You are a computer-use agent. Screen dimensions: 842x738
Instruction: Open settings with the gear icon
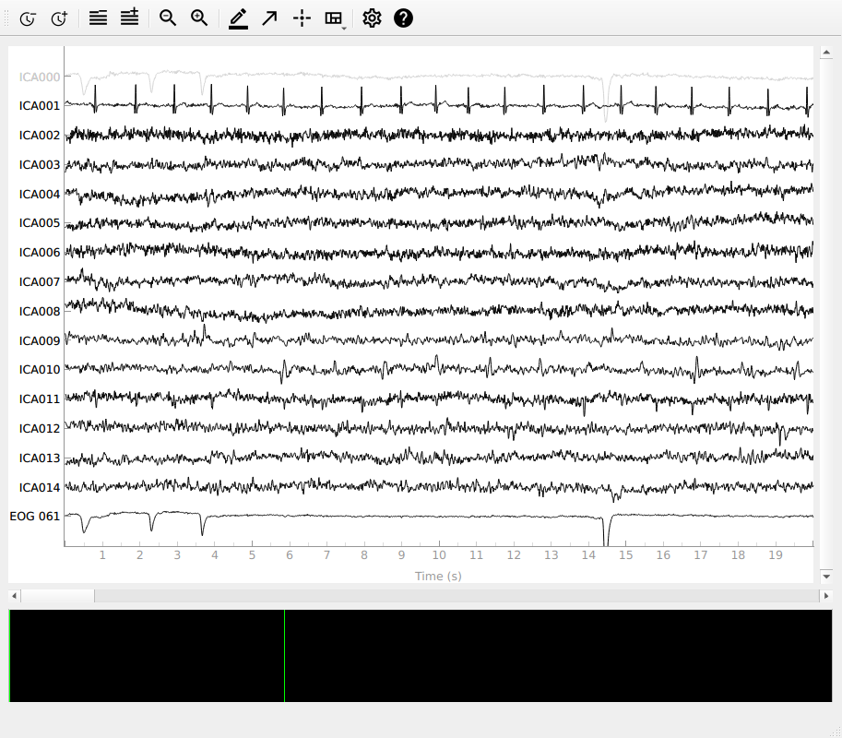pos(372,18)
